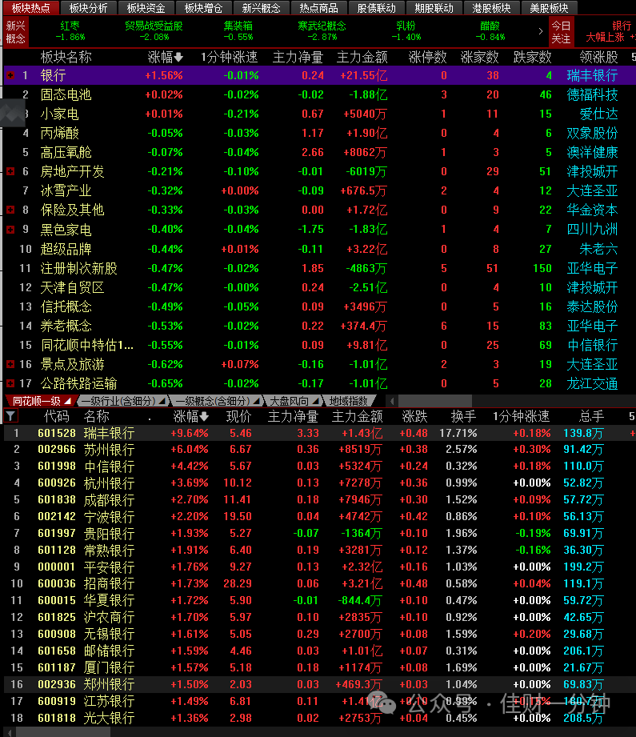Click the filter funnel icon in stock list

point(10,415)
